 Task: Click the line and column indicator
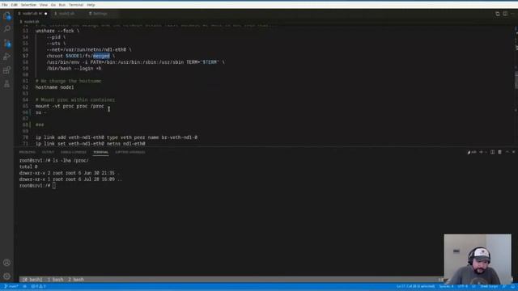[415, 286]
